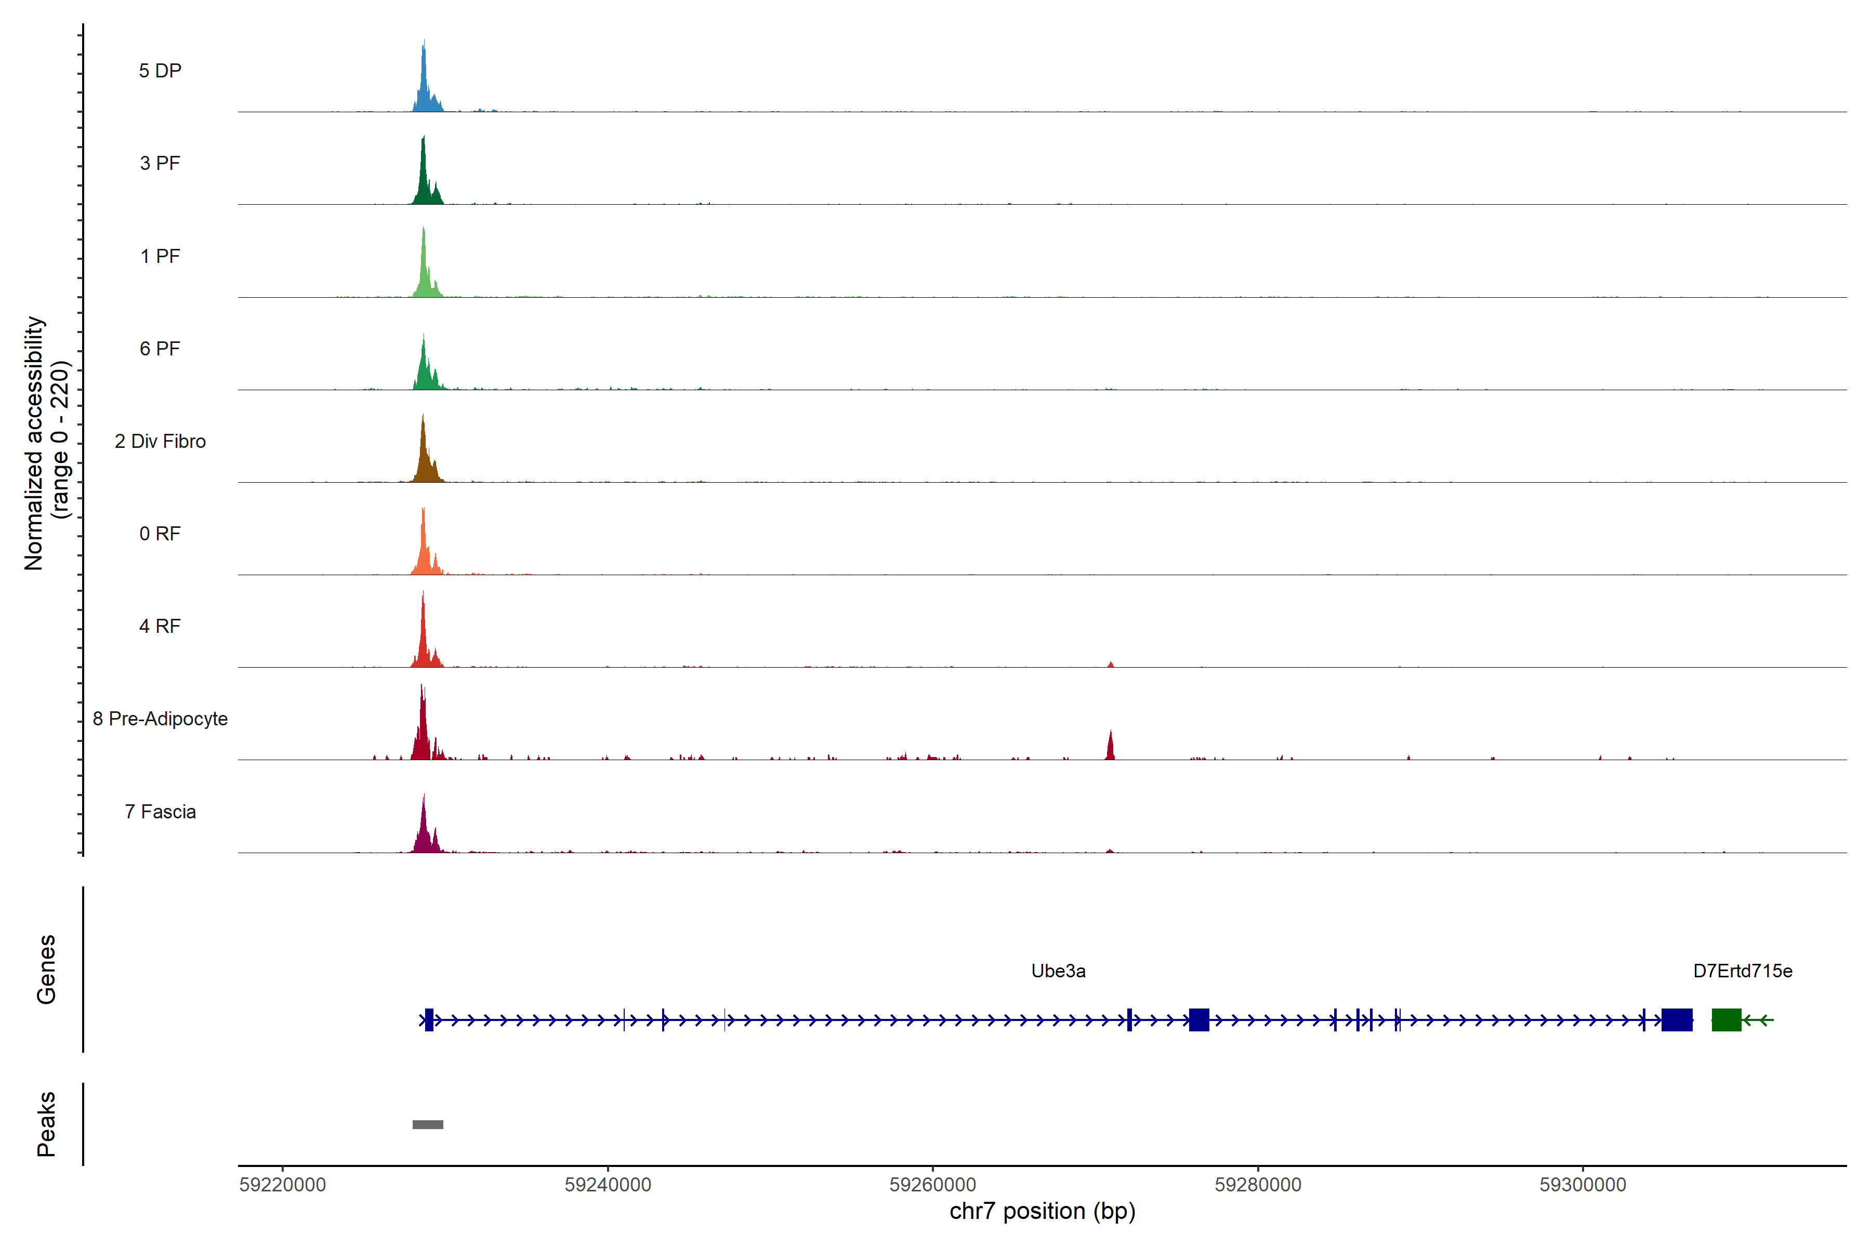Click the Peaks panel label
The image size is (1871, 1247).
pyautogui.click(x=46, y=1124)
